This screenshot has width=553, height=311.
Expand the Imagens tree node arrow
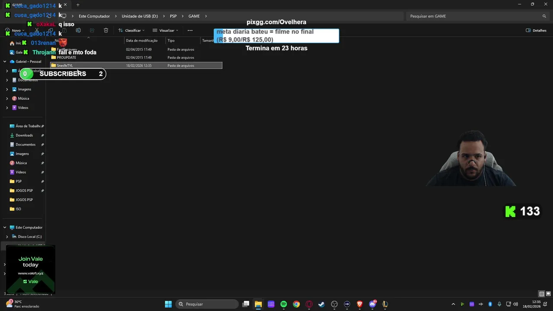tap(7, 89)
